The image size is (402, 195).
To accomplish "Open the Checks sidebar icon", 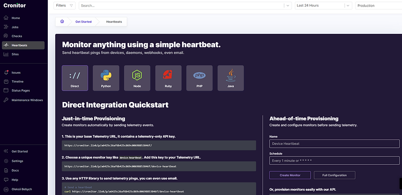I will [6, 36].
